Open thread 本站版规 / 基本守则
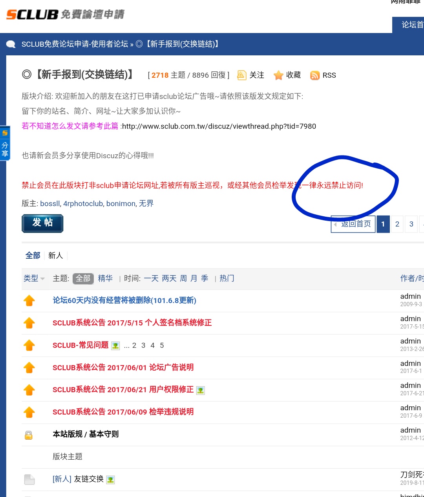This screenshot has height=497, width=424. (x=86, y=434)
